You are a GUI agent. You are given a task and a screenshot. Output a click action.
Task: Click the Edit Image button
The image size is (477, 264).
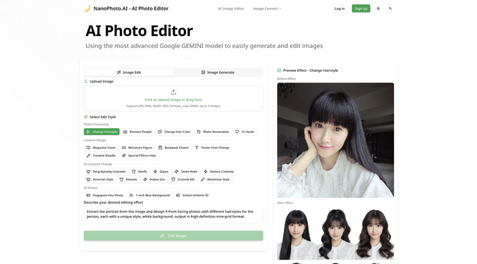point(174,236)
